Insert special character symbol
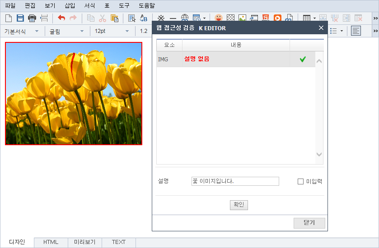This screenshot has height=248, width=379. pos(161,18)
